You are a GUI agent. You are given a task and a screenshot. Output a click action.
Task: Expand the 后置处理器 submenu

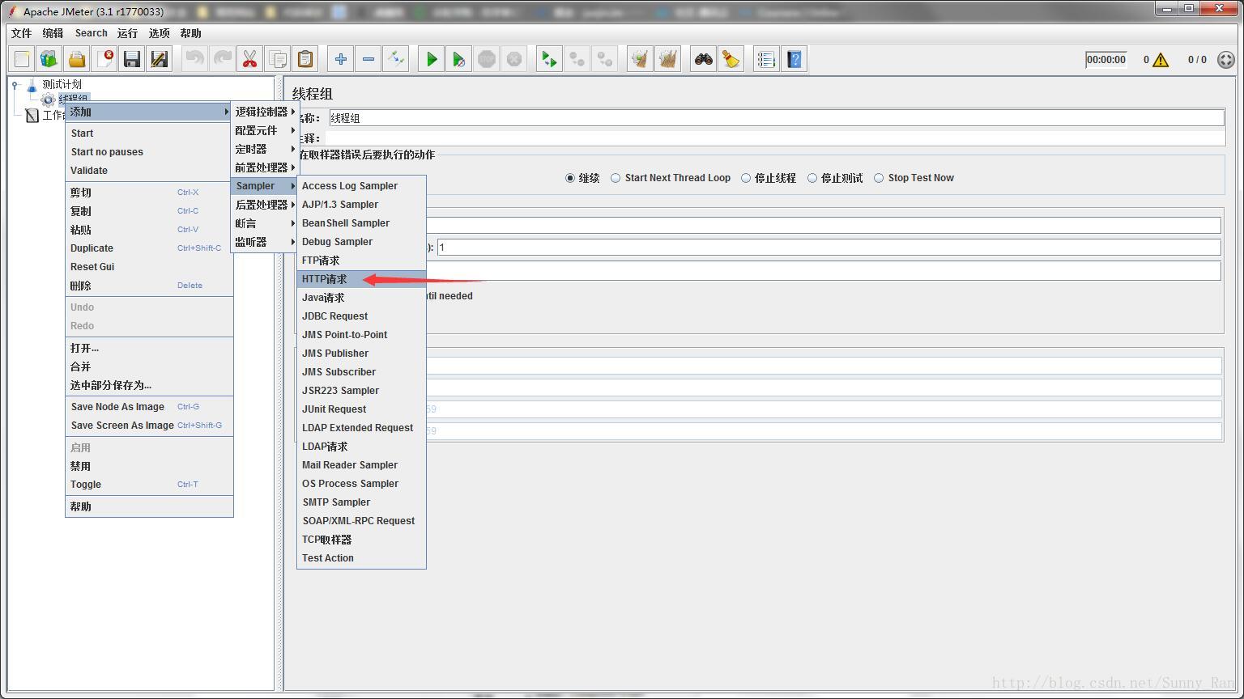[x=265, y=205]
